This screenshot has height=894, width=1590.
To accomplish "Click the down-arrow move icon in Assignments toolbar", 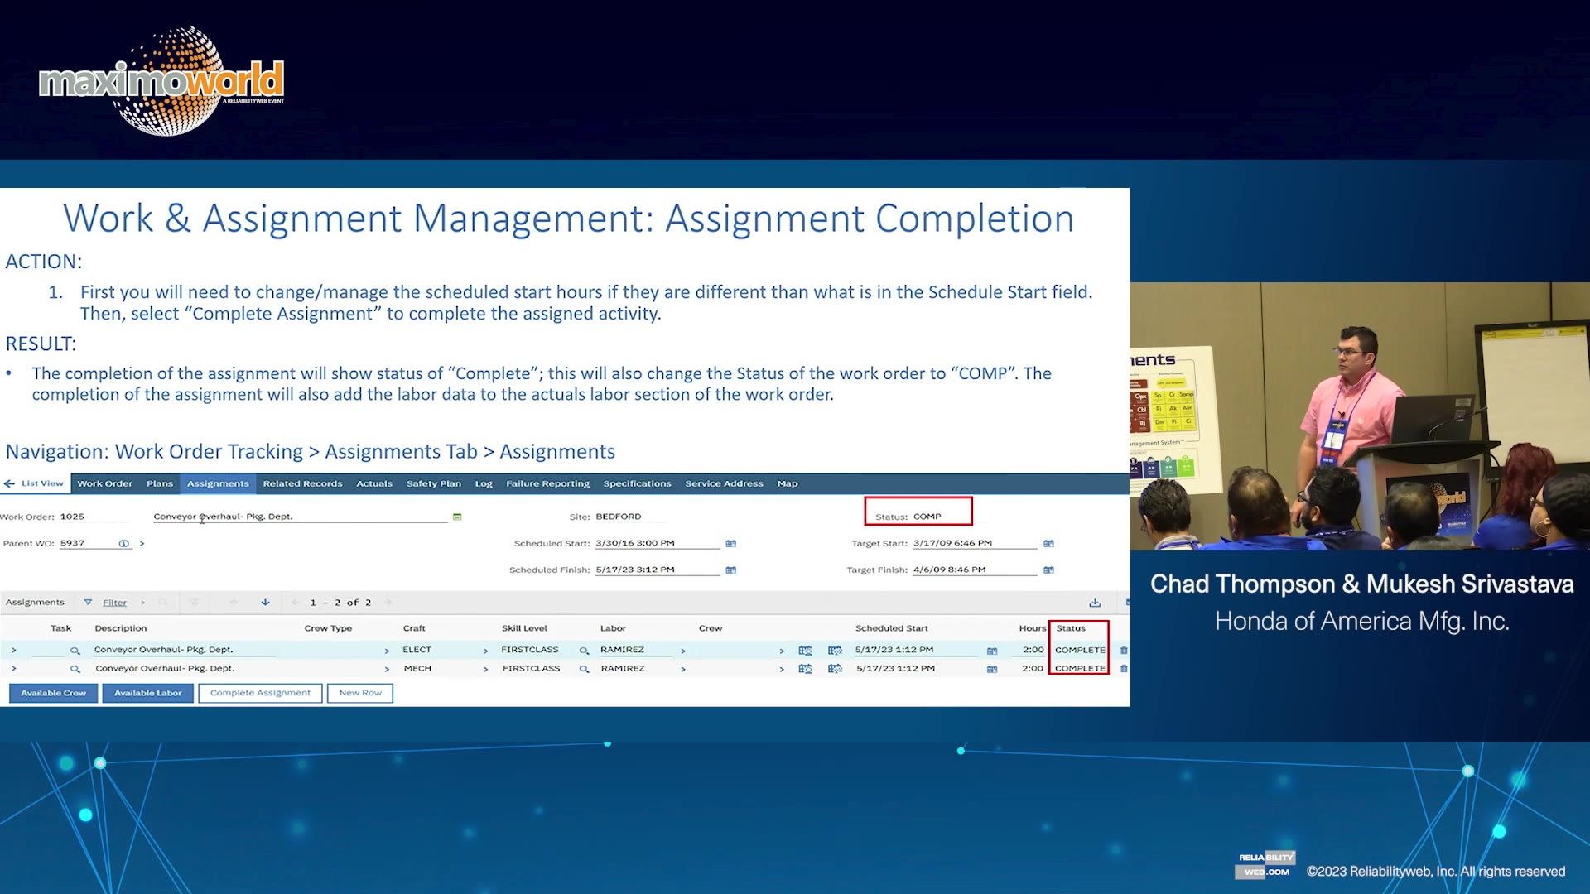I will click(264, 602).
